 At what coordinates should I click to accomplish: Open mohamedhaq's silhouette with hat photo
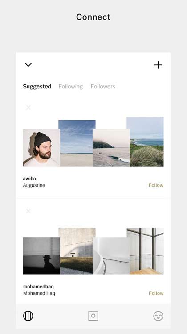pos(41,255)
